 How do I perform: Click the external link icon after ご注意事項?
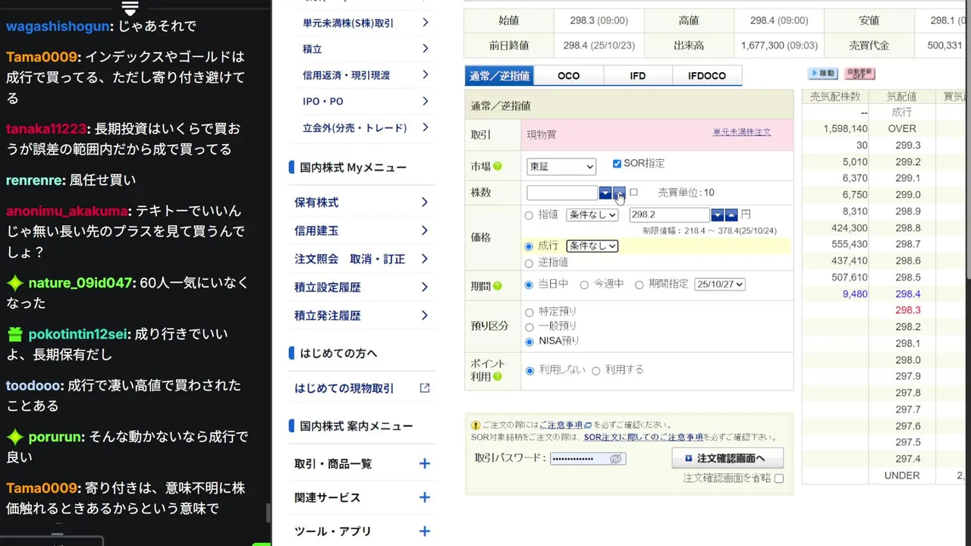pyautogui.click(x=588, y=425)
